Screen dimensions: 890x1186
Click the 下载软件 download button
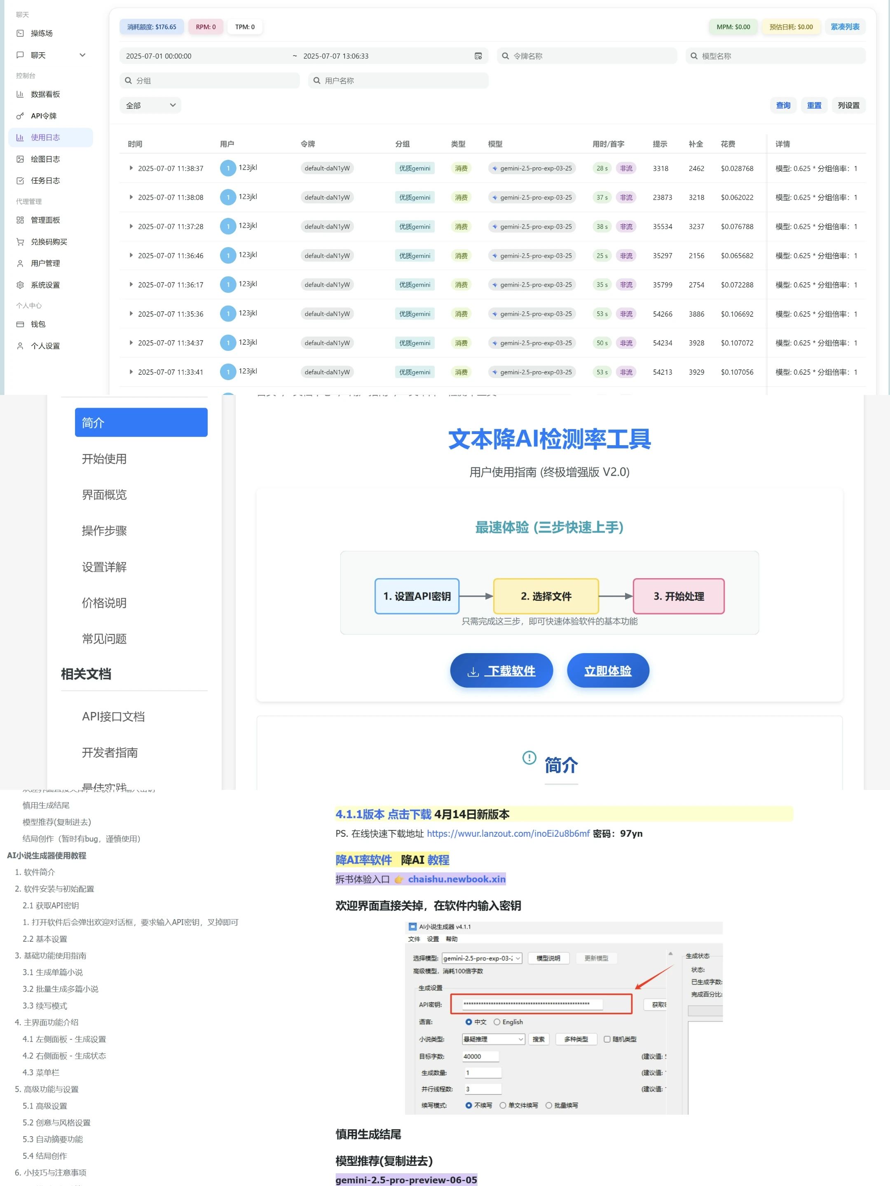point(501,671)
